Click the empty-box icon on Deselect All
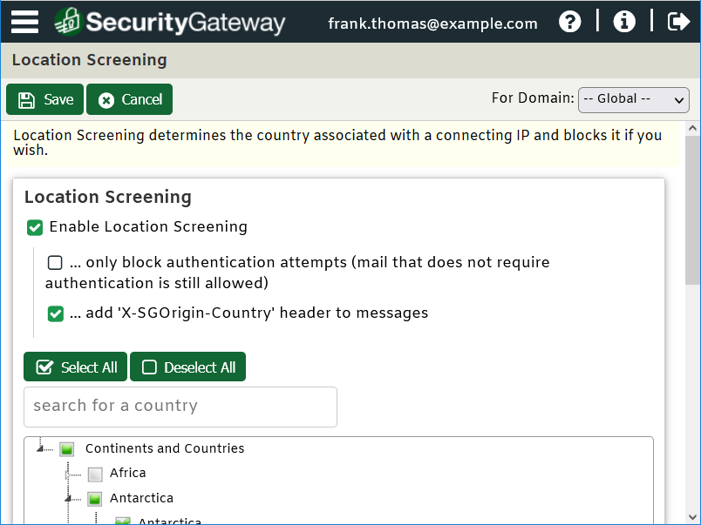Viewport: 701px width, 525px height. coord(147,367)
